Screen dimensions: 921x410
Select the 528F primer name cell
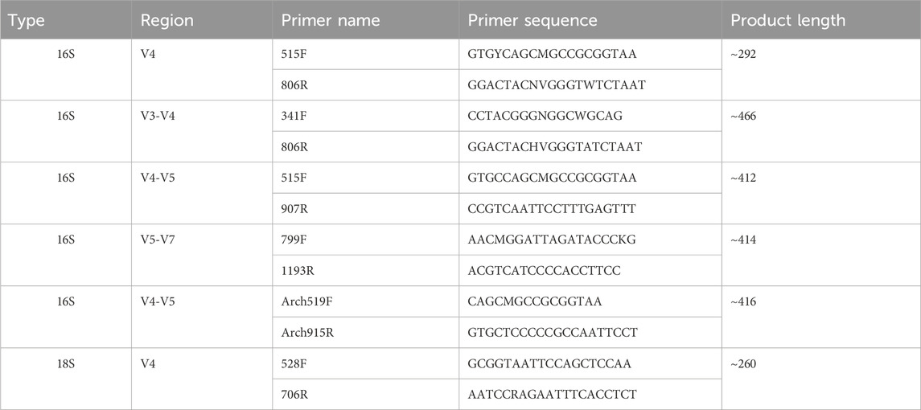(x=365, y=363)
